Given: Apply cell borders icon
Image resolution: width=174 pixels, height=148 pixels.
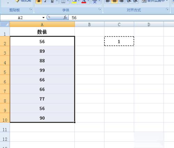Looking at the screenshot, I should tap(63, 2).
